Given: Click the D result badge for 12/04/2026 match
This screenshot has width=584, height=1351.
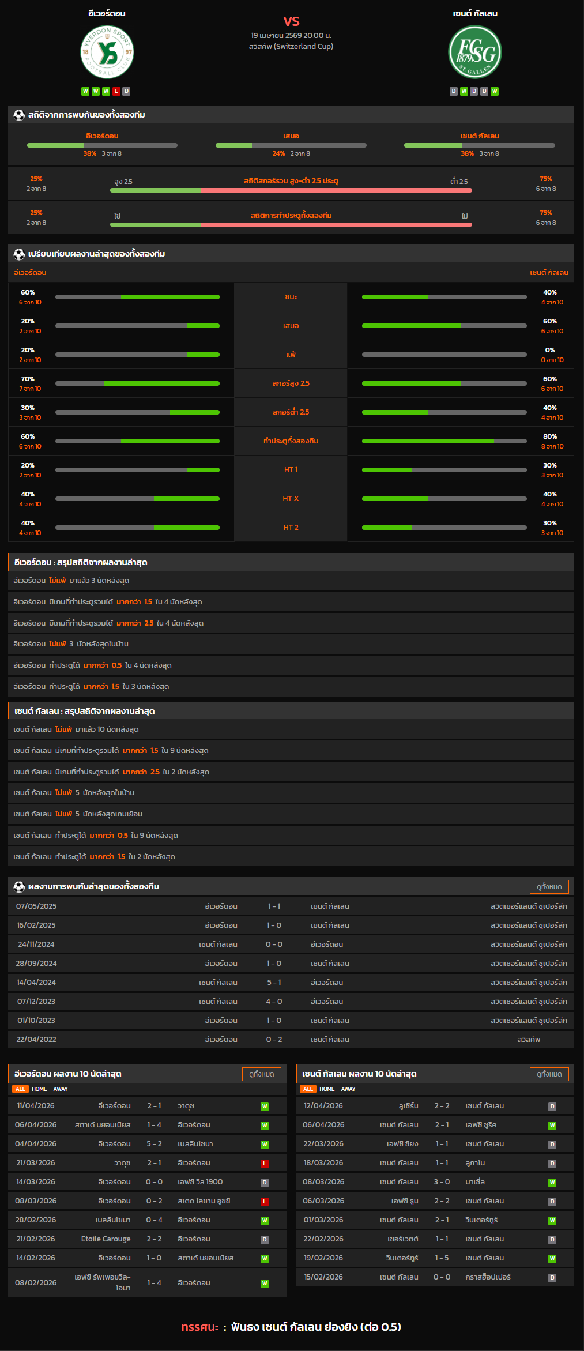Looking at the screenshot, I should tap(552, 1106).
